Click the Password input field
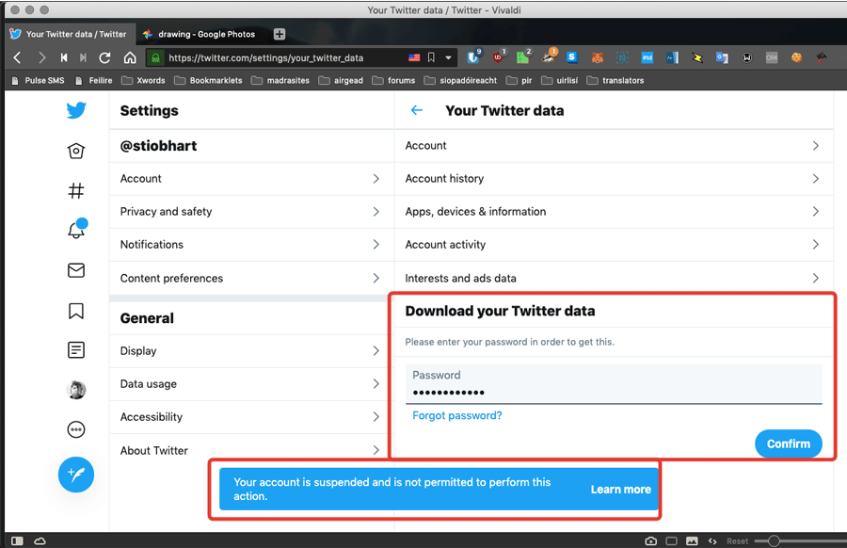 (614, 384)
